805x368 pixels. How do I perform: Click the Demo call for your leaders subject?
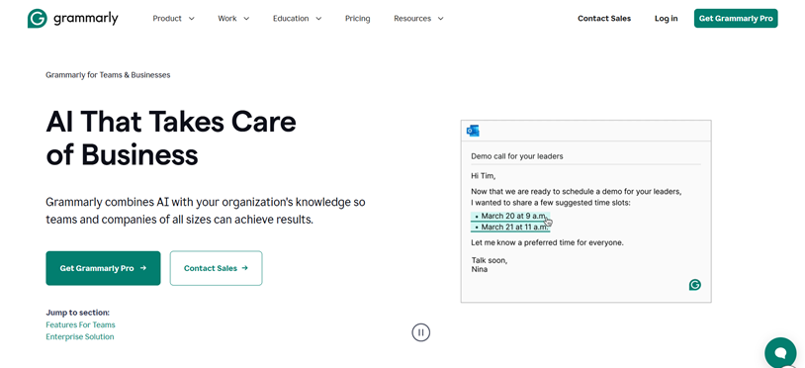point(517,156)
